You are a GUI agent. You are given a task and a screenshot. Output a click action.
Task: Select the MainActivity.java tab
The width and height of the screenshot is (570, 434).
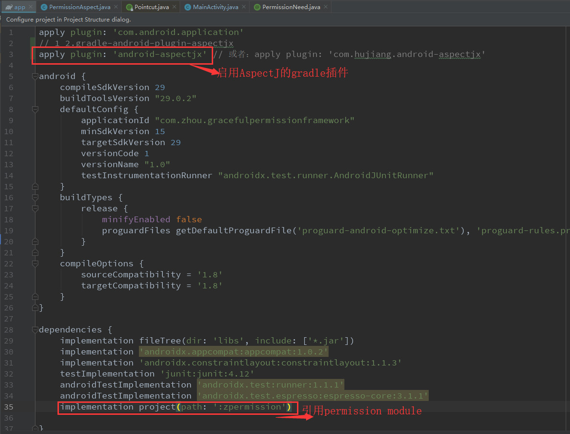[x=216, y=7]
